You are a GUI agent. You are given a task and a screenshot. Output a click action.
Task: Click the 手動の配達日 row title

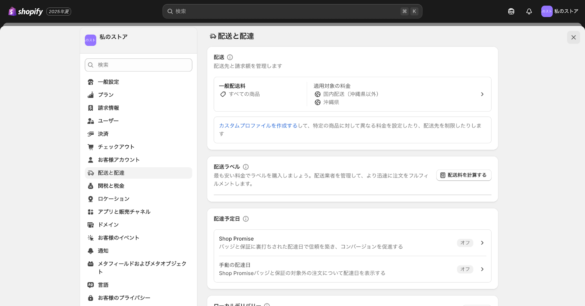tap(235, 265)
